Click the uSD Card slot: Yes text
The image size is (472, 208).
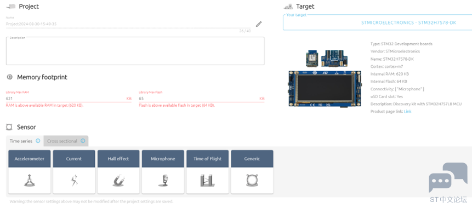(x=386, y=96)
